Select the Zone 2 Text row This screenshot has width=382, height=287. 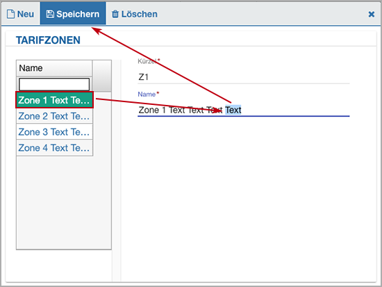click(55, 116)
